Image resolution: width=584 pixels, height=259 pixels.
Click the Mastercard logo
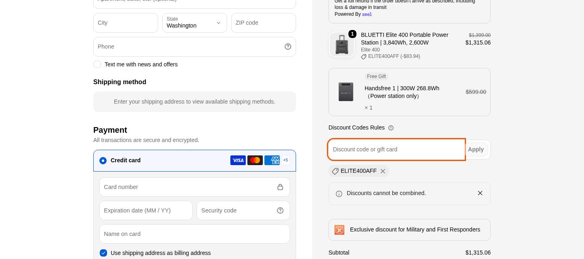[255, 160]
